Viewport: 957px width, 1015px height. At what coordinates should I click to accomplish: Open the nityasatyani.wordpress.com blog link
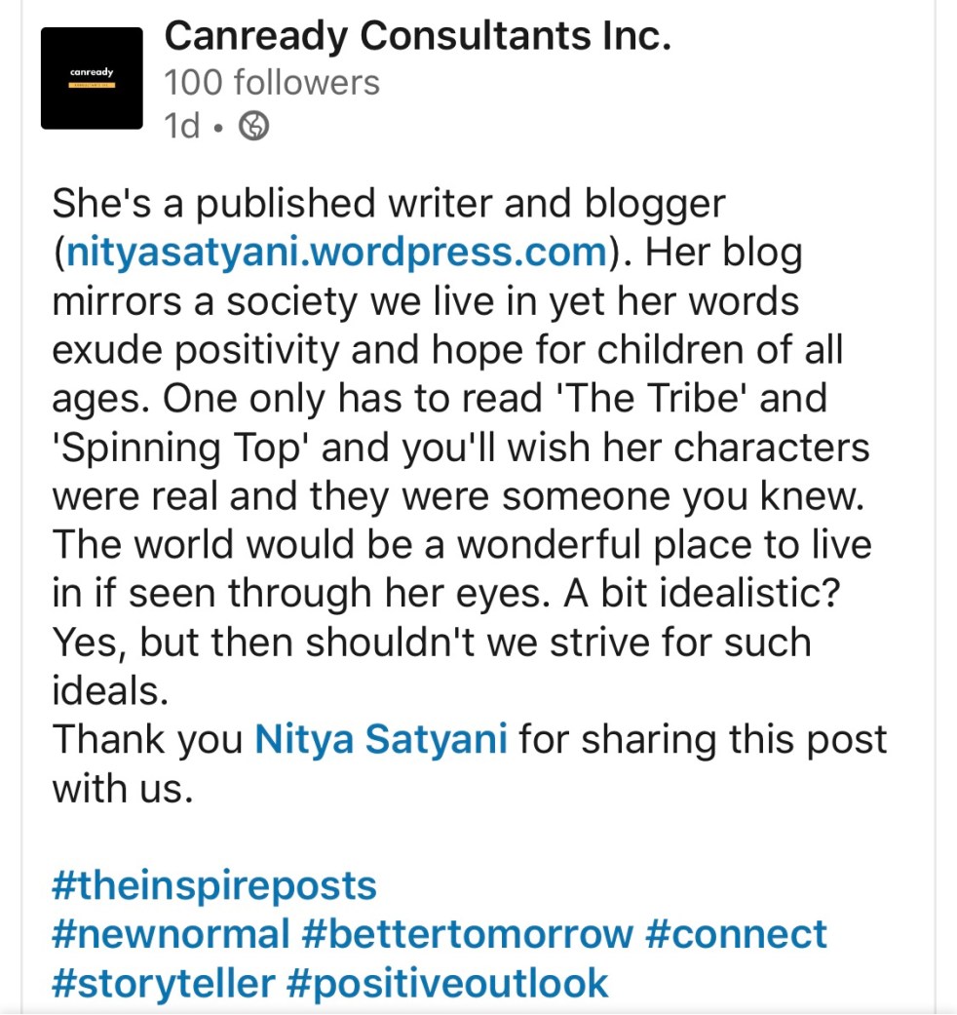tap(337, 253)
